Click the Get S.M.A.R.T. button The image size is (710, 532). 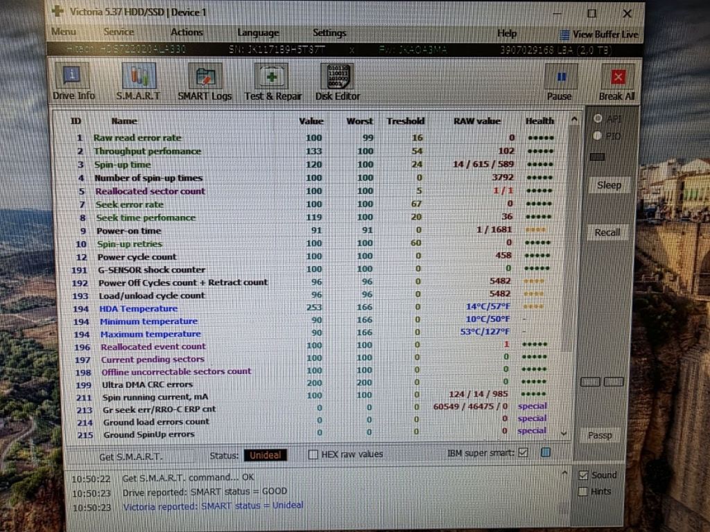(130, 456)
